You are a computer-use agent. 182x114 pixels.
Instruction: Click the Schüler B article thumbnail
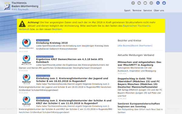(x=26, y=79)
